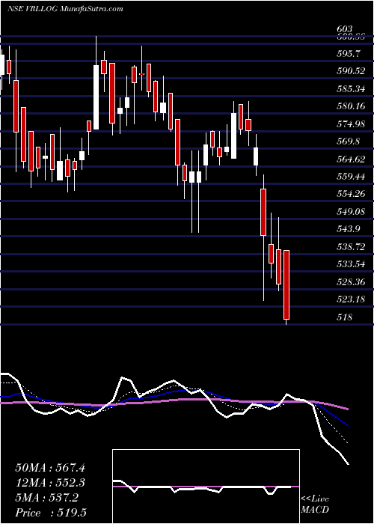Select the 569.8 price level label
This screenshot has height=524, width=374.
point(349,141)
